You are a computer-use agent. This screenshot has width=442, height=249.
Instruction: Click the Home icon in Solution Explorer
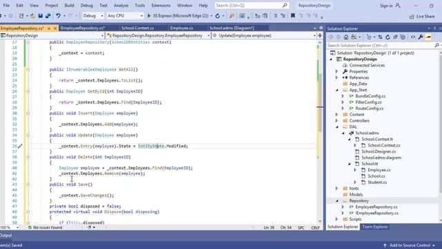tap(346, 37)
